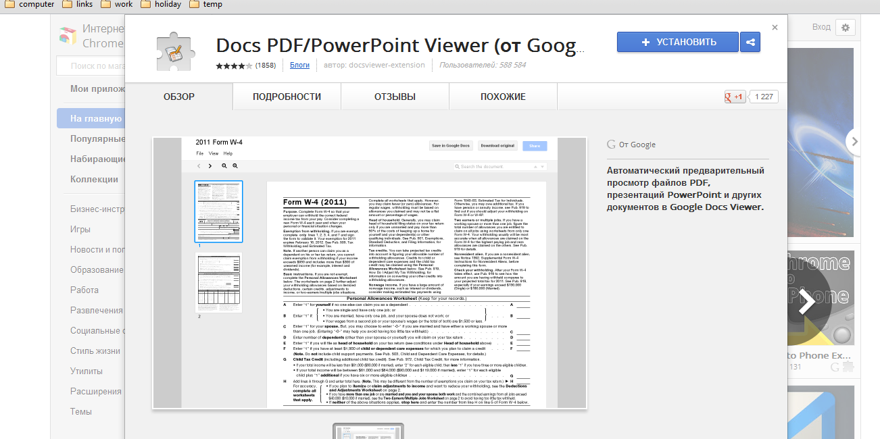Screen dimensions: 880x439
Task: Open Стиль жизни category in sidebar
Action: (95, 351)
